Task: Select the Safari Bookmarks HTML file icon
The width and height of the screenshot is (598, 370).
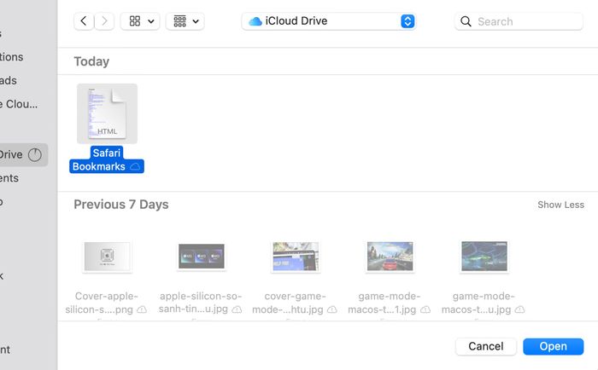Action: [x=107, y=113]
